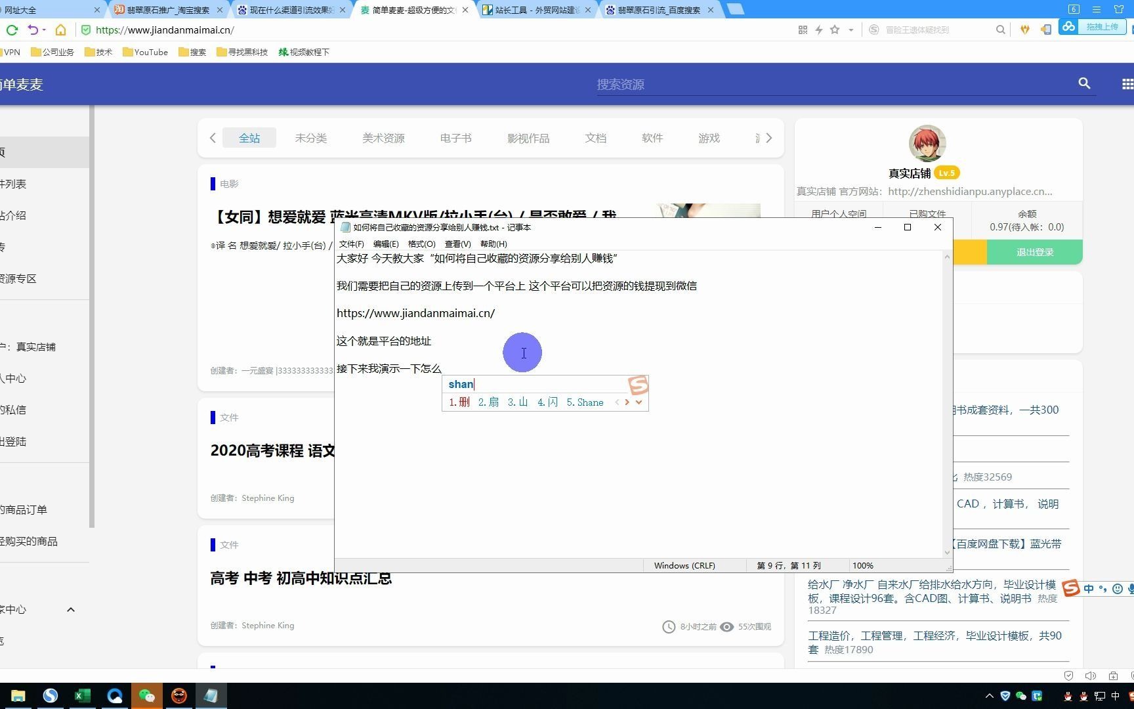The width and height of the screenshot is (1134, 709).
Task: Click the orange fox extension icon
Action: point(1025,30)
